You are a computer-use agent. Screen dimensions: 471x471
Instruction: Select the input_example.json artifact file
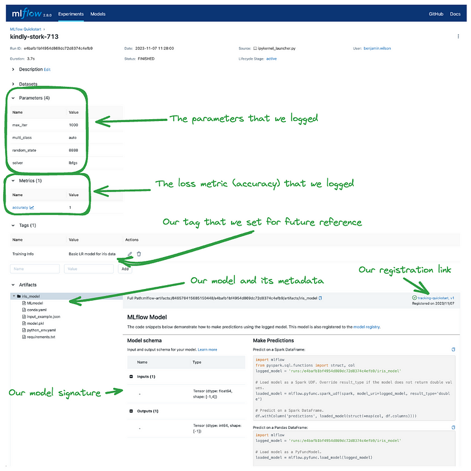point(43,316)
